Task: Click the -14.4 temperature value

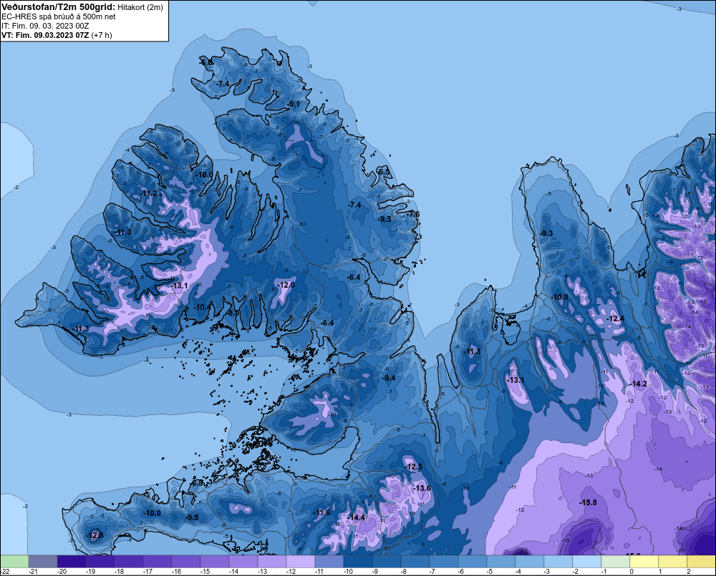Action: click(x=356, y=517)
